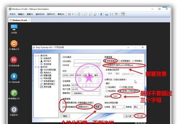Open 部署设置 in the stage tree

point(47,75)
